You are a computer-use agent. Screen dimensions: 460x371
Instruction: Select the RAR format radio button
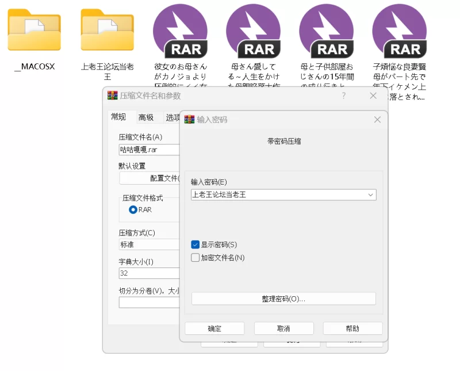point(133,209)
